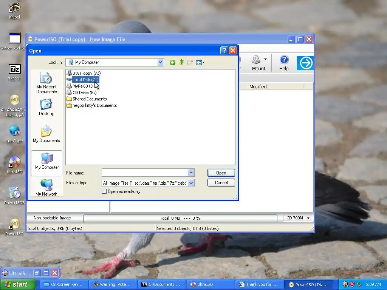Expand the File name dropdown
The height and width of the screenshot is (290, 387).
(191, 173)
